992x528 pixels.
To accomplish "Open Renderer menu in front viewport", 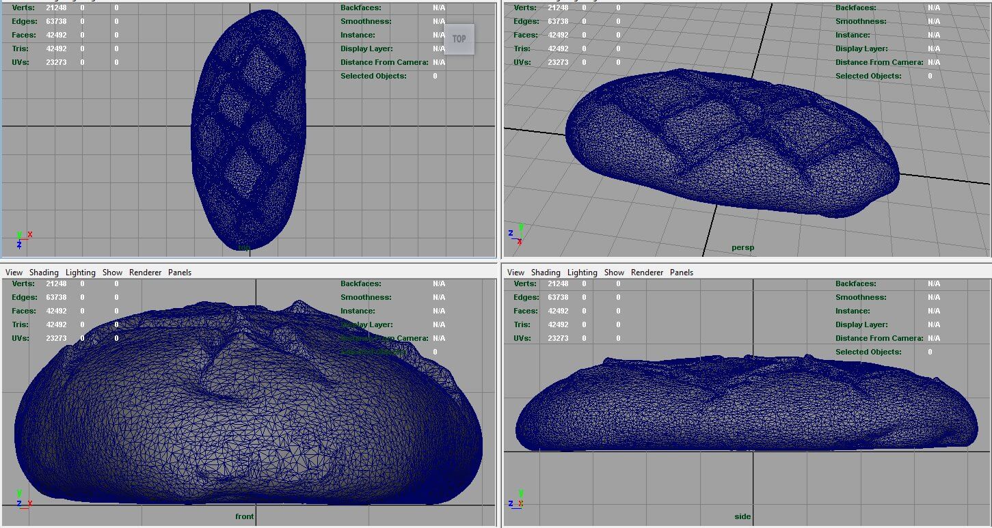I will coord(146,273).
